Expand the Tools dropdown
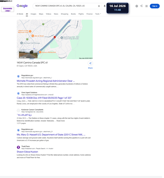The image size is (164, 178). tap(98, 14)
